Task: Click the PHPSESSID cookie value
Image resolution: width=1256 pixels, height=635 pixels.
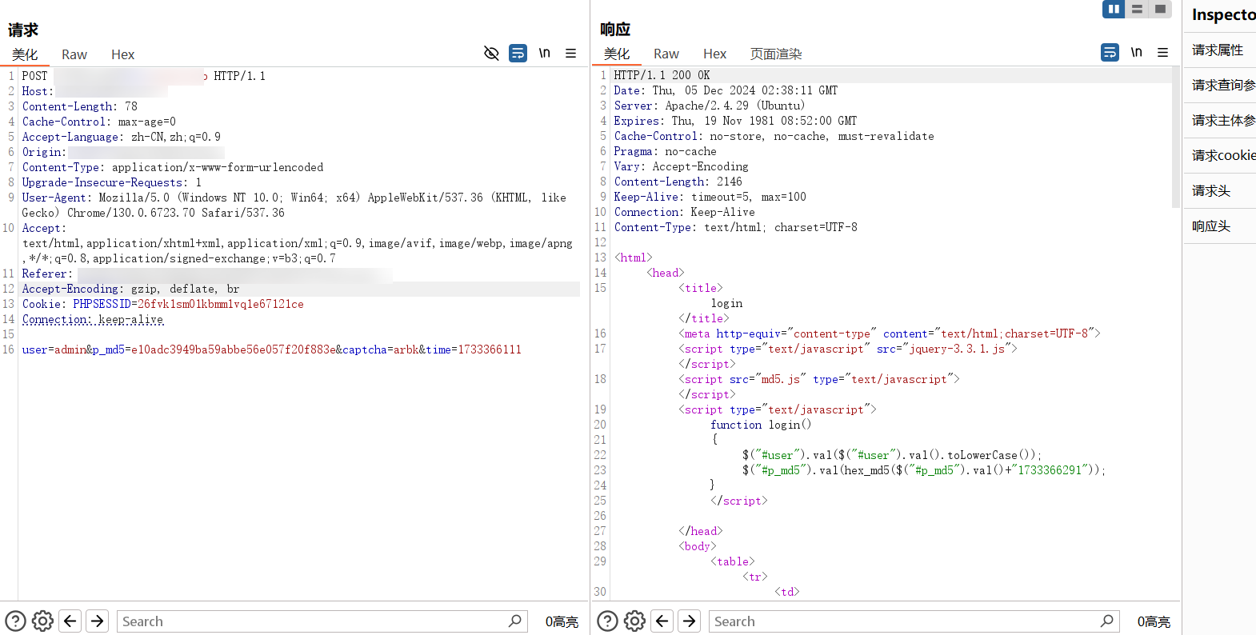Action: pyautogui.click(x=221, y=304)
